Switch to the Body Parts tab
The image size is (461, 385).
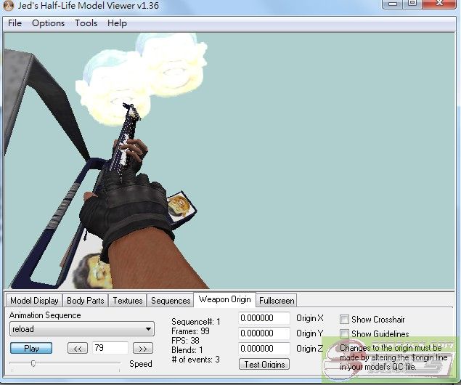[x=85, y=301]
